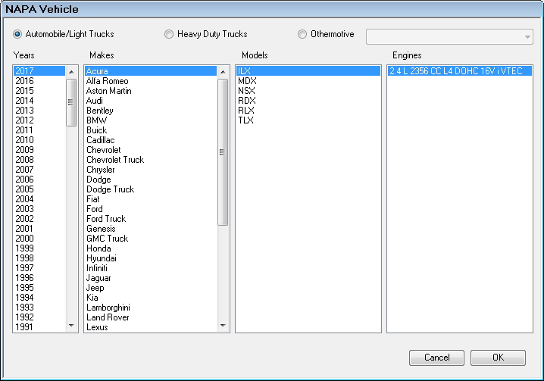Image resolution: width=544 pixels, height=381 pixels.
Task: Choose Lamborghini in Makes list
Action: (x=108, y=308)
